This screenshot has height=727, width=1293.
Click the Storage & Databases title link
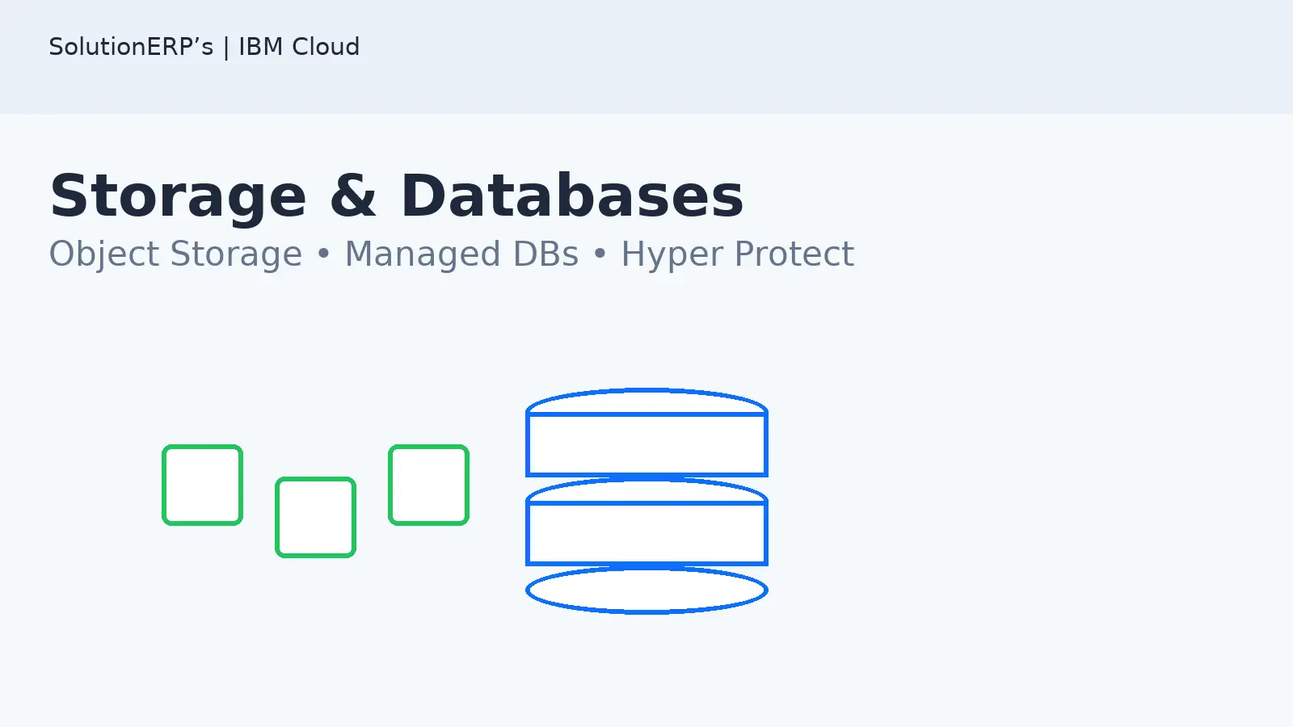397,194
